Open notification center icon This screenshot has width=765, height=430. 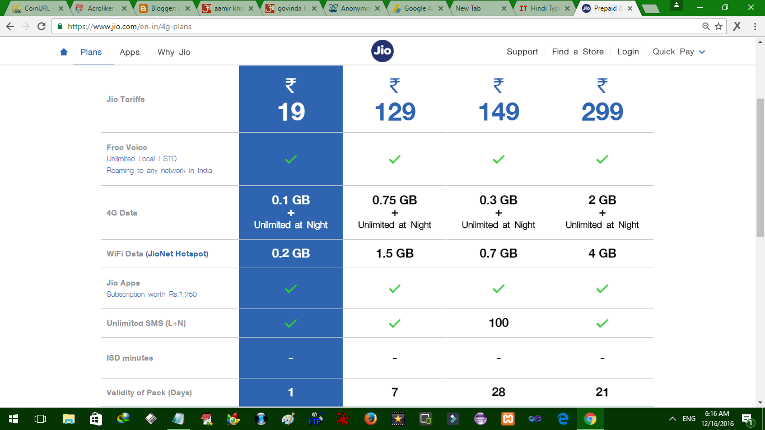(x=747, y=419)
